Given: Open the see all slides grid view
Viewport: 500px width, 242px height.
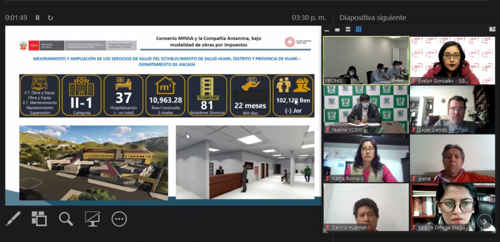Looking at the screenshot, I should click(39, 219).
